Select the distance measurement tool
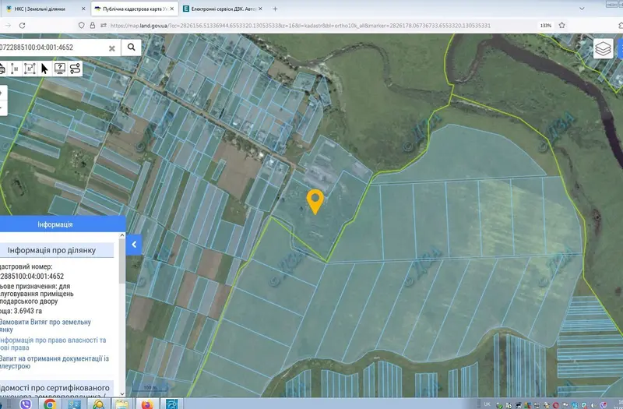 click(15, 69)
